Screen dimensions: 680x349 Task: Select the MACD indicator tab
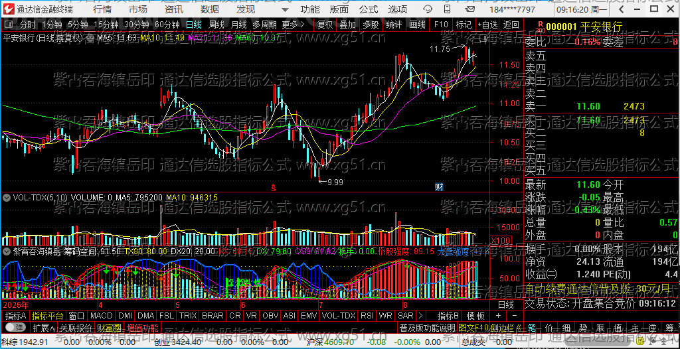click(101, 316)
